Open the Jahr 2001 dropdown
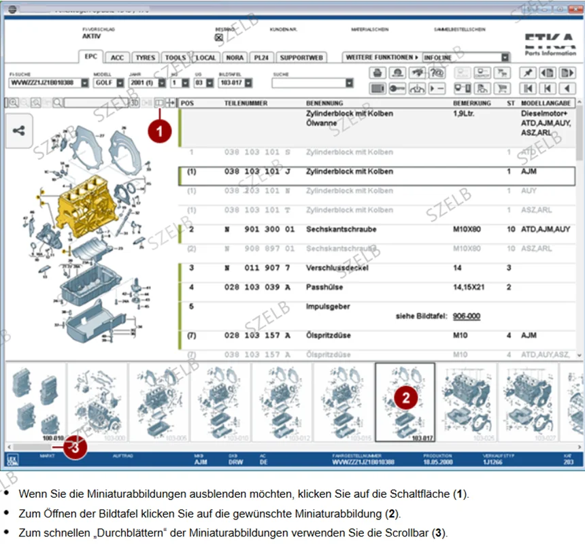585x544 pixels. pyautogui.click(x=162, y=83)
